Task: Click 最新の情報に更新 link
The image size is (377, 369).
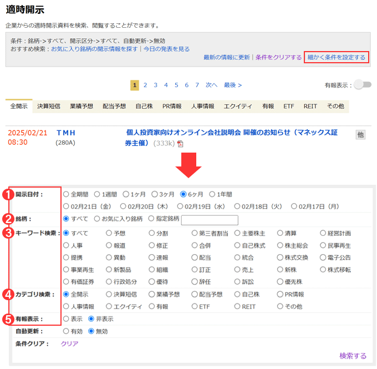Action: [227, 57]
